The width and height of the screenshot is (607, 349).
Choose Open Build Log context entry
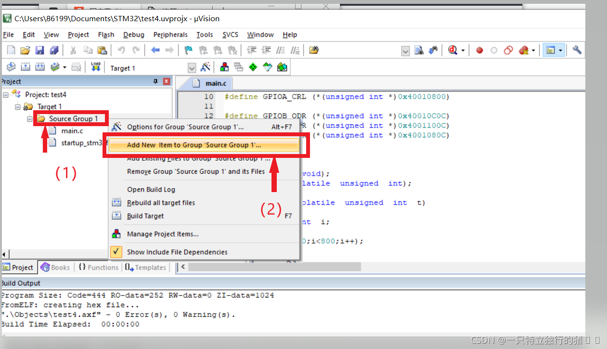click(x=204, y=190)
